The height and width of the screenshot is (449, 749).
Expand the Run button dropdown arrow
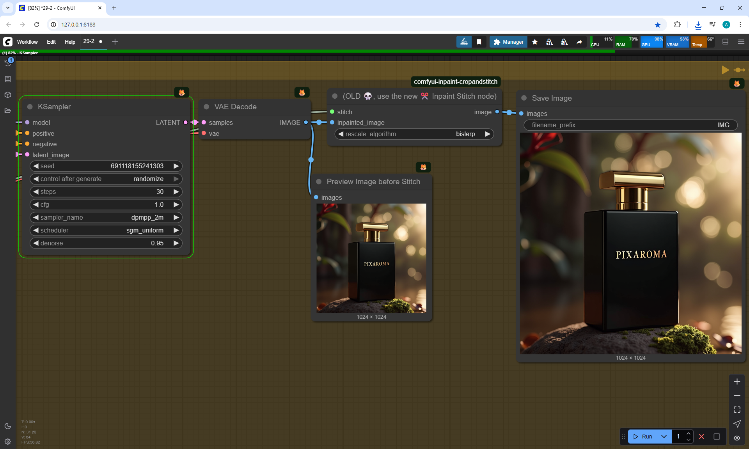[x=664, y=437]
